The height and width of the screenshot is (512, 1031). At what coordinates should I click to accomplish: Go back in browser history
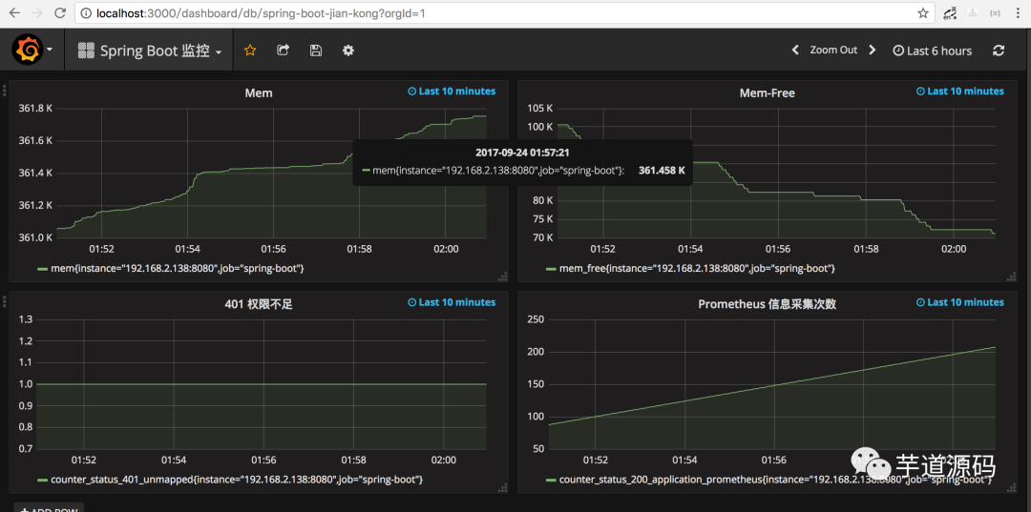pos(13,13)
